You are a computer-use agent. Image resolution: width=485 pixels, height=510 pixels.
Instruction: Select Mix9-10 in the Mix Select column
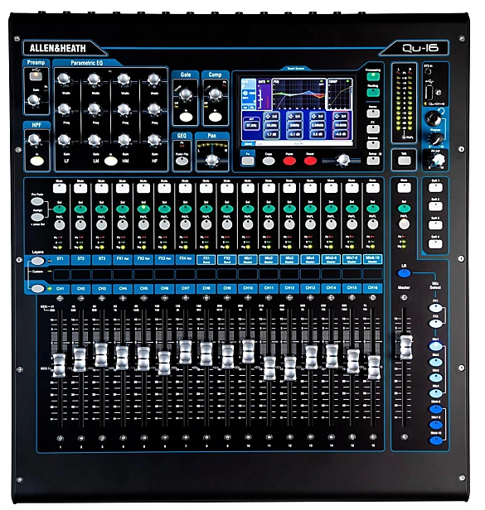[x=436, y=440]
